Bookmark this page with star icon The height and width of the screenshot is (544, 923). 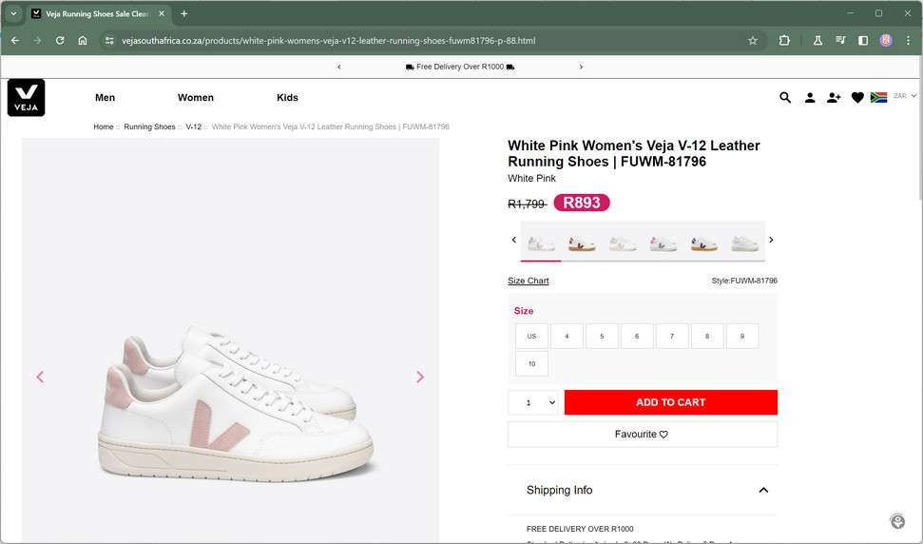pyautogui.click(x=753, y=41)
